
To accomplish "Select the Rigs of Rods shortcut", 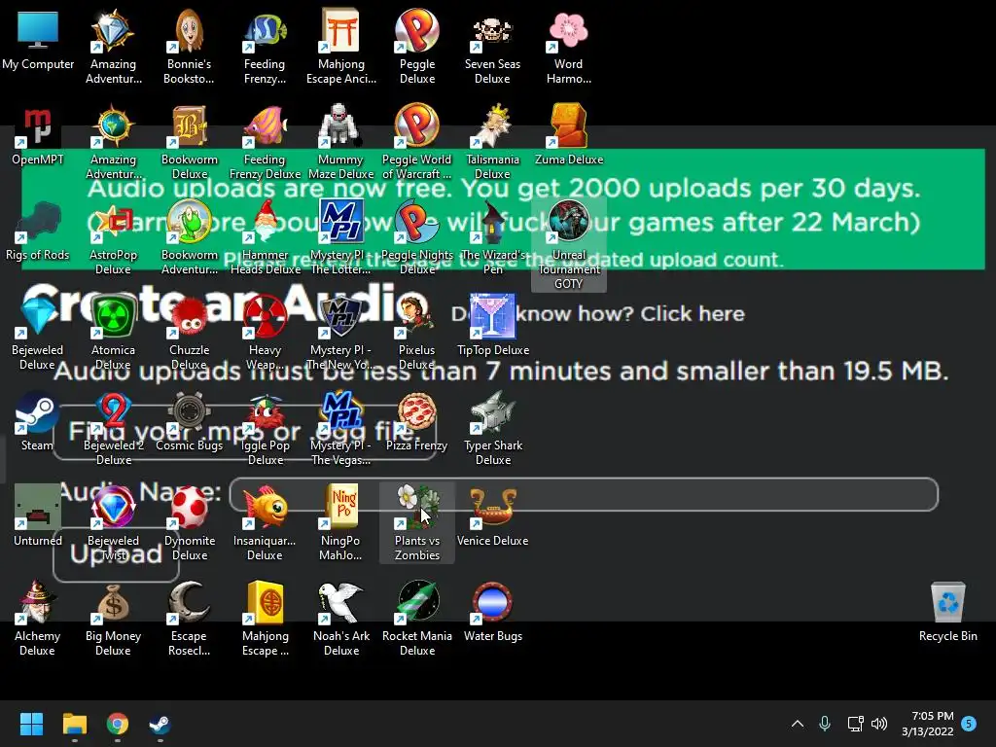I will 38,231.
